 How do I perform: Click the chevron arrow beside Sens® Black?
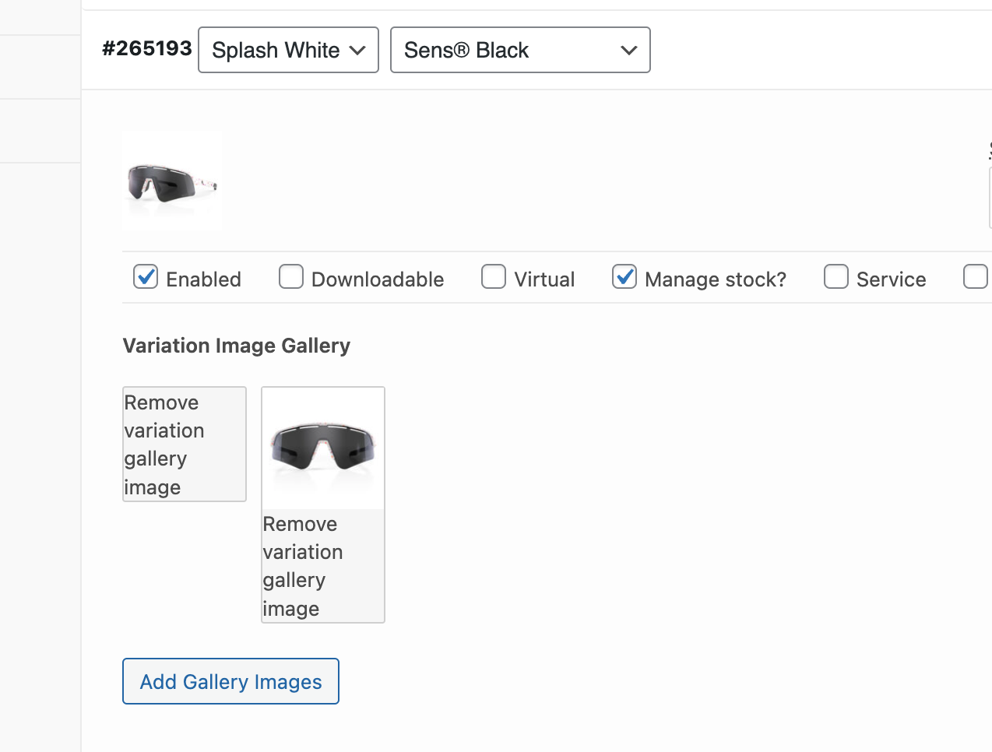[x=628, y=51]
